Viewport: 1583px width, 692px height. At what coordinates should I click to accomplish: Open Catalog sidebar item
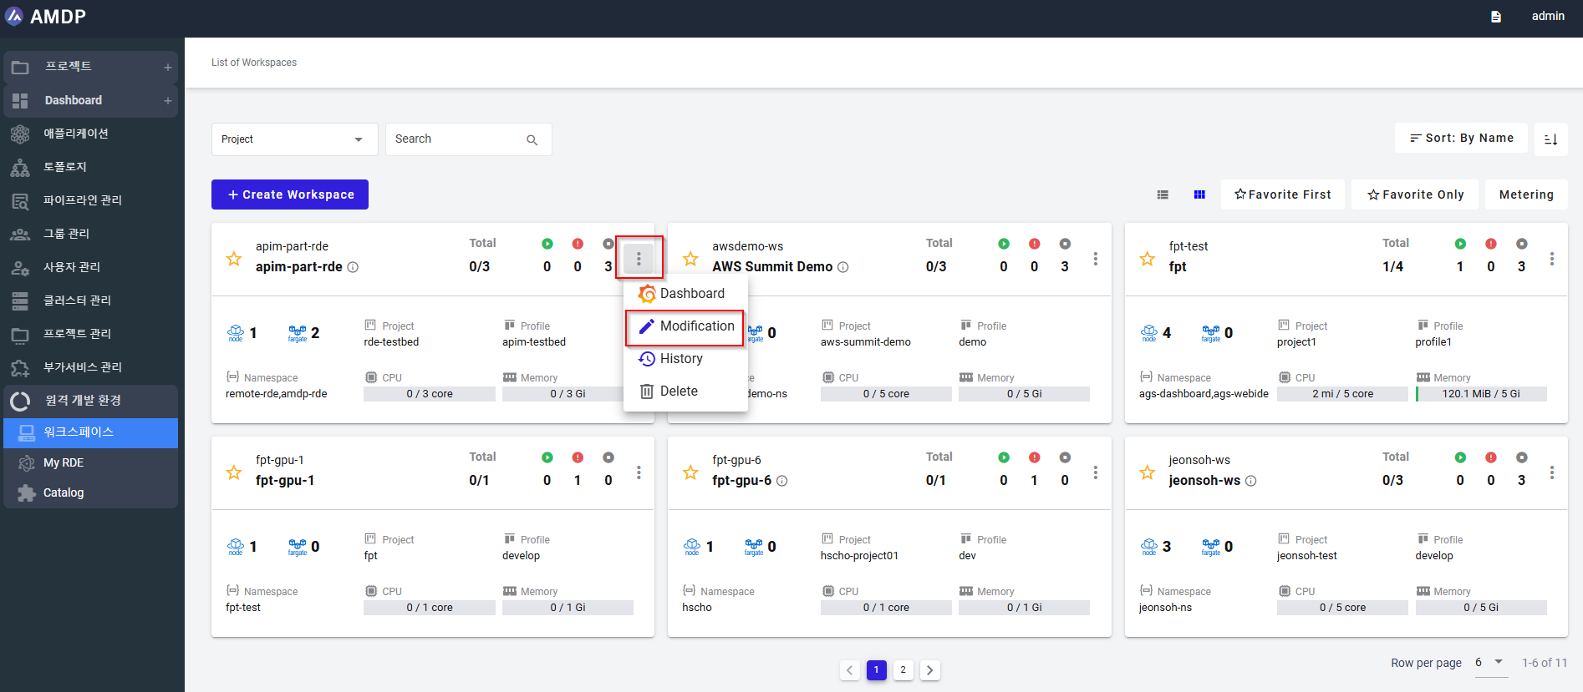[x=90, y=492]
